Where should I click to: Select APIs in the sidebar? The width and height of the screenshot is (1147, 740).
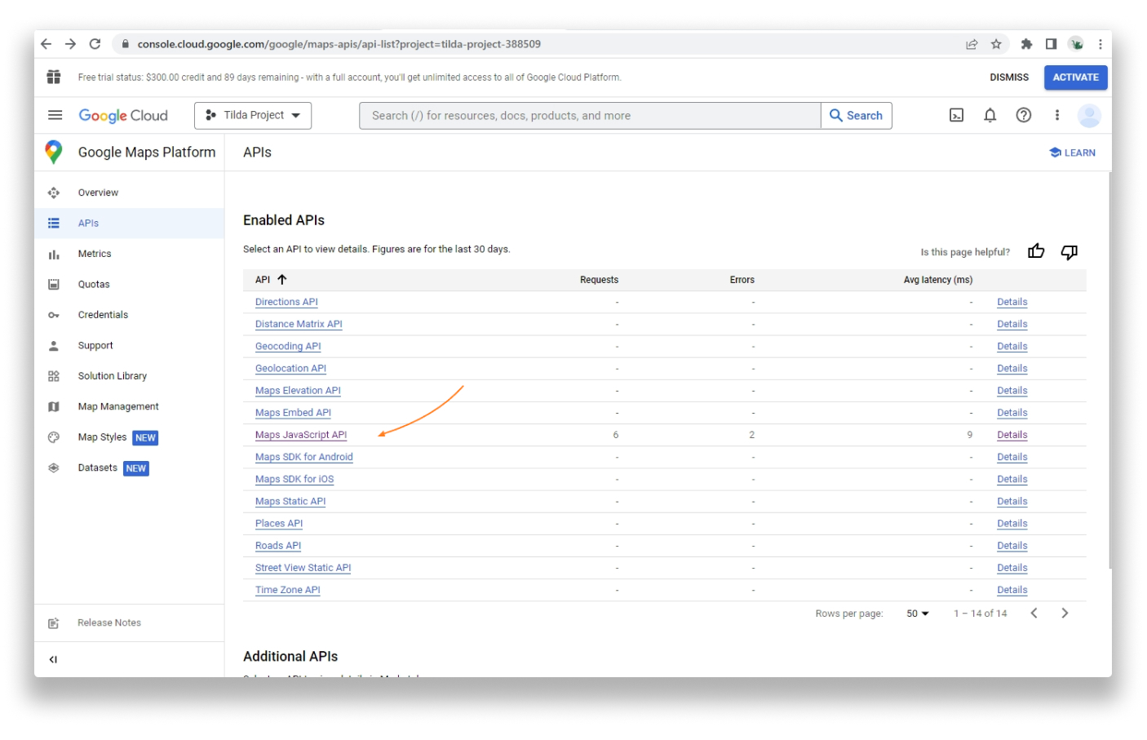pyautogui.click(x=129, y=223)
